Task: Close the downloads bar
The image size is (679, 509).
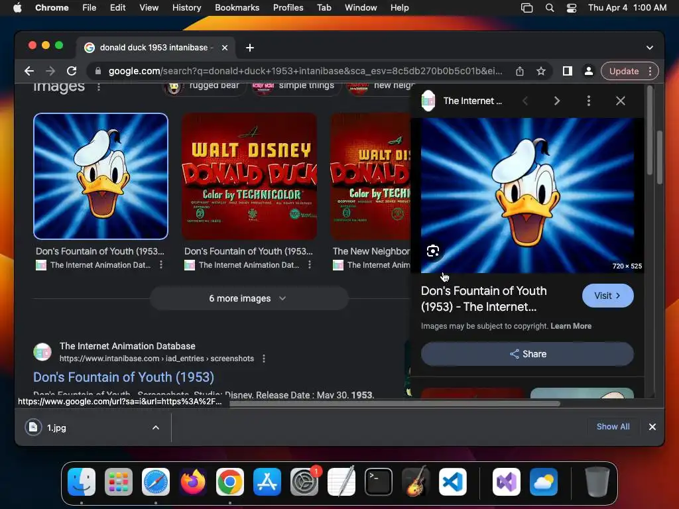Action: (x=652, y=427)
